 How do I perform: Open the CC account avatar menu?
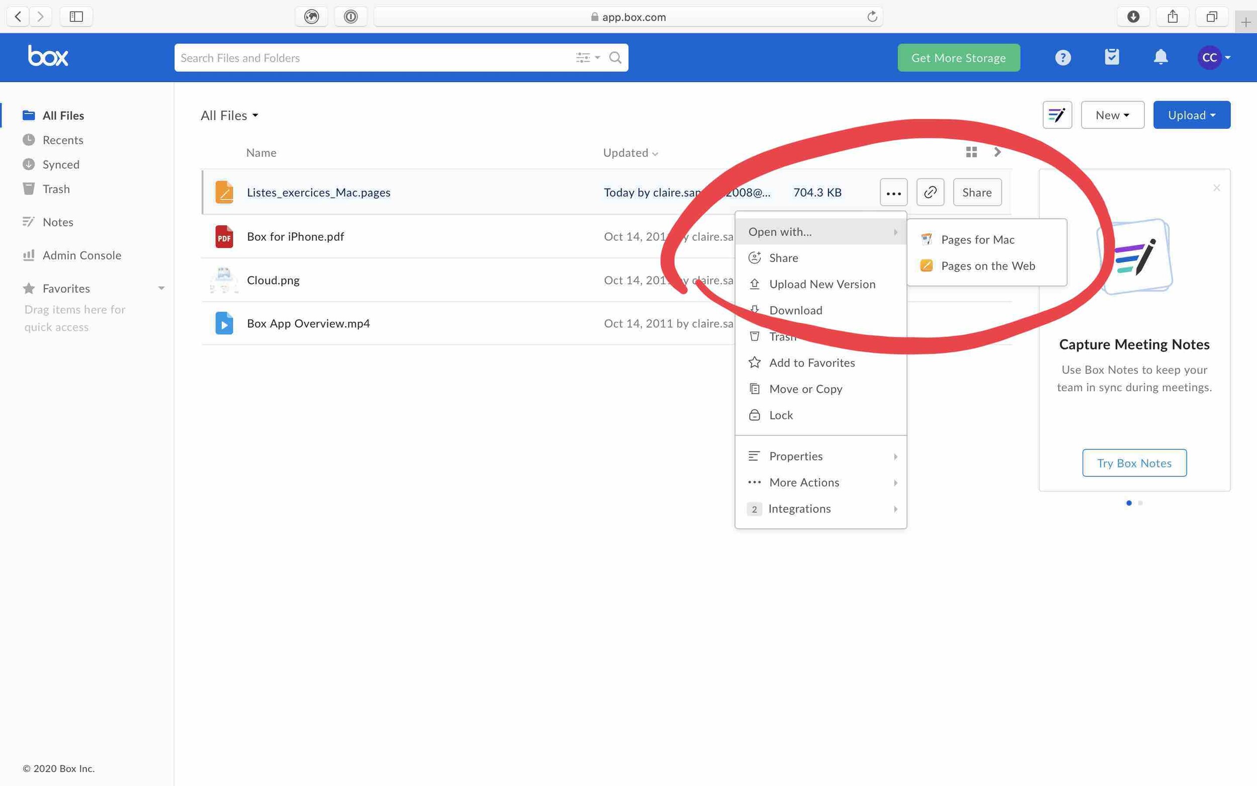click(1214, 57)
